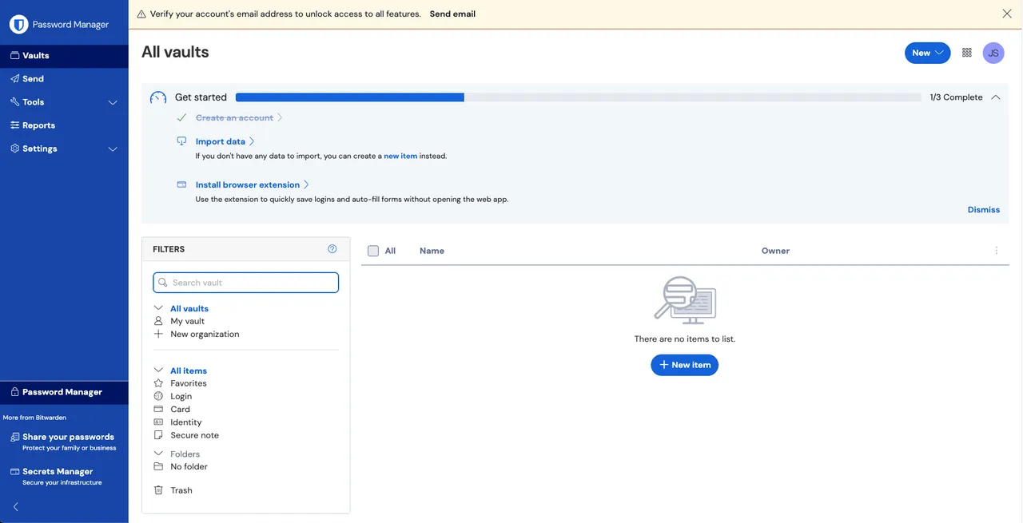The width and height of the screenshot is (1023, 523).
Task: Click the Name column header
Action: click(x=432, y=251)
